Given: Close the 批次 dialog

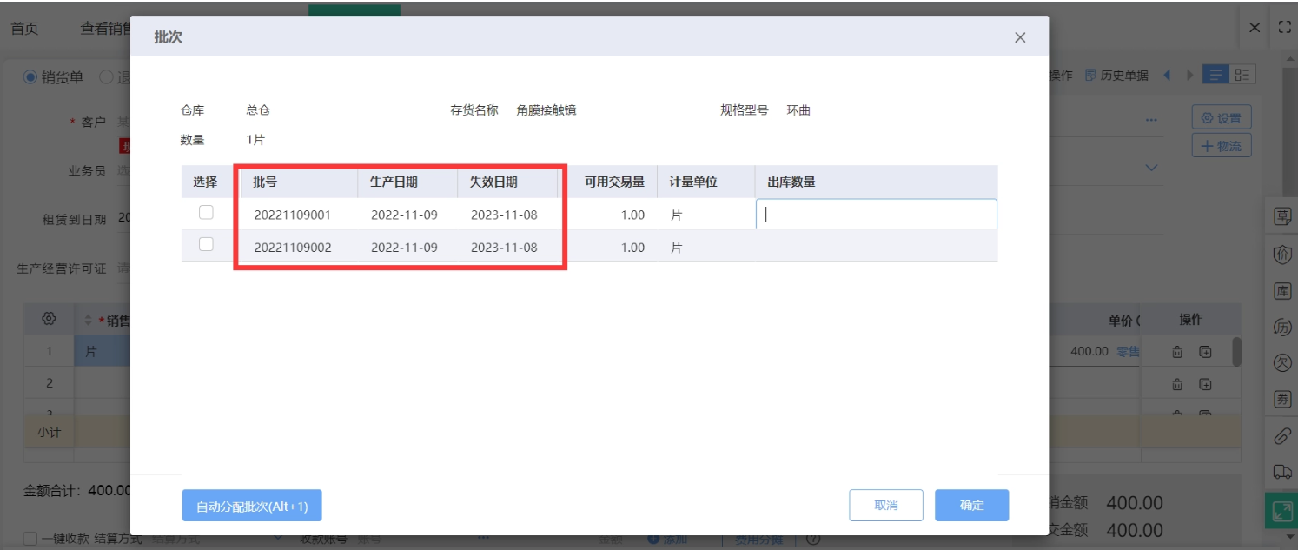Looking at the screenshot, I should [1020, 37].
